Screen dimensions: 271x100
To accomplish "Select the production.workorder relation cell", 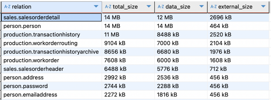I will click(52, 60).
